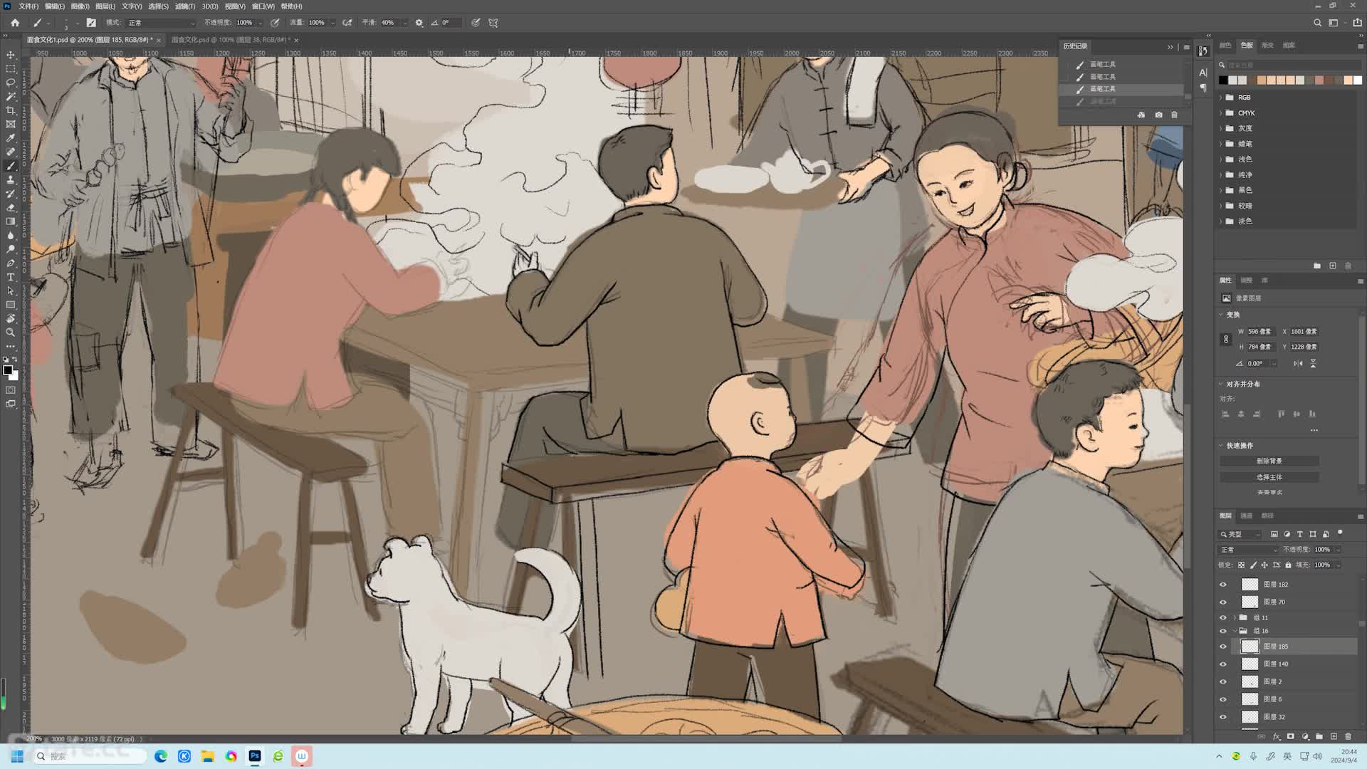1367x769 pixels.
Task: Open the brush settings panel toggle icon
Action: click(x=91, y=23)
